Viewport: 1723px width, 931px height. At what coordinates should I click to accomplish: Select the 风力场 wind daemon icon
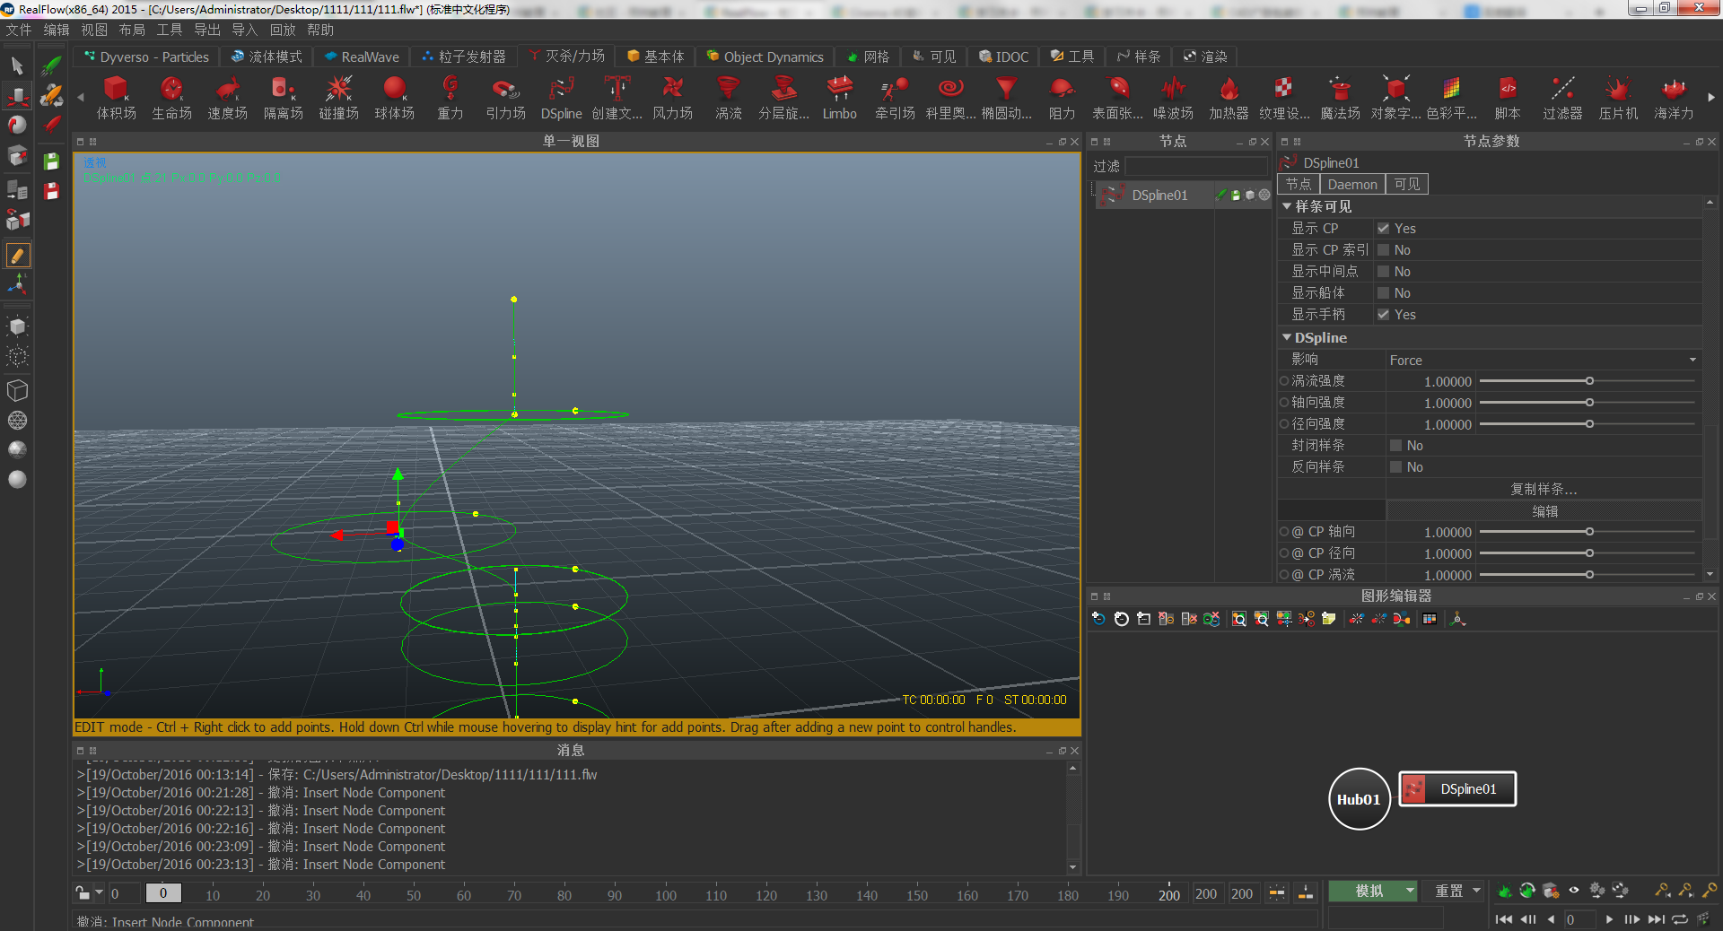point(672,90)
